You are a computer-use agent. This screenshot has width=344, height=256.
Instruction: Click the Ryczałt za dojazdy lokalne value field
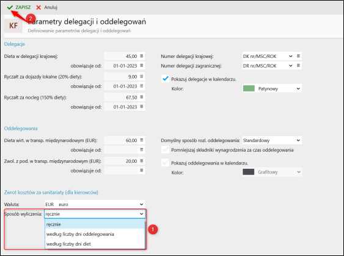121,77
